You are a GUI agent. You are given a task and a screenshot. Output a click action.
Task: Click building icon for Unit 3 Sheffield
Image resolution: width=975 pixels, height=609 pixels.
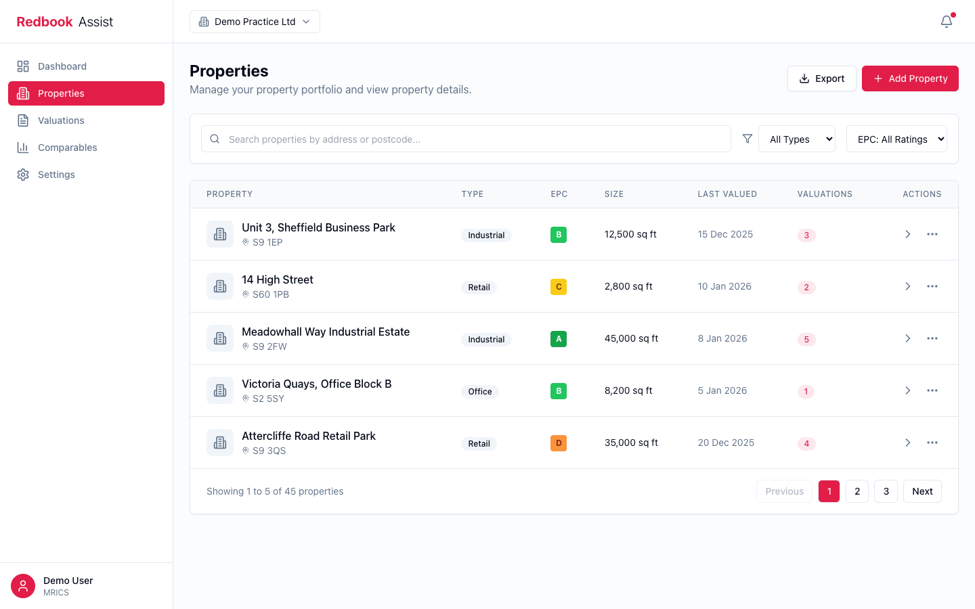220,234
